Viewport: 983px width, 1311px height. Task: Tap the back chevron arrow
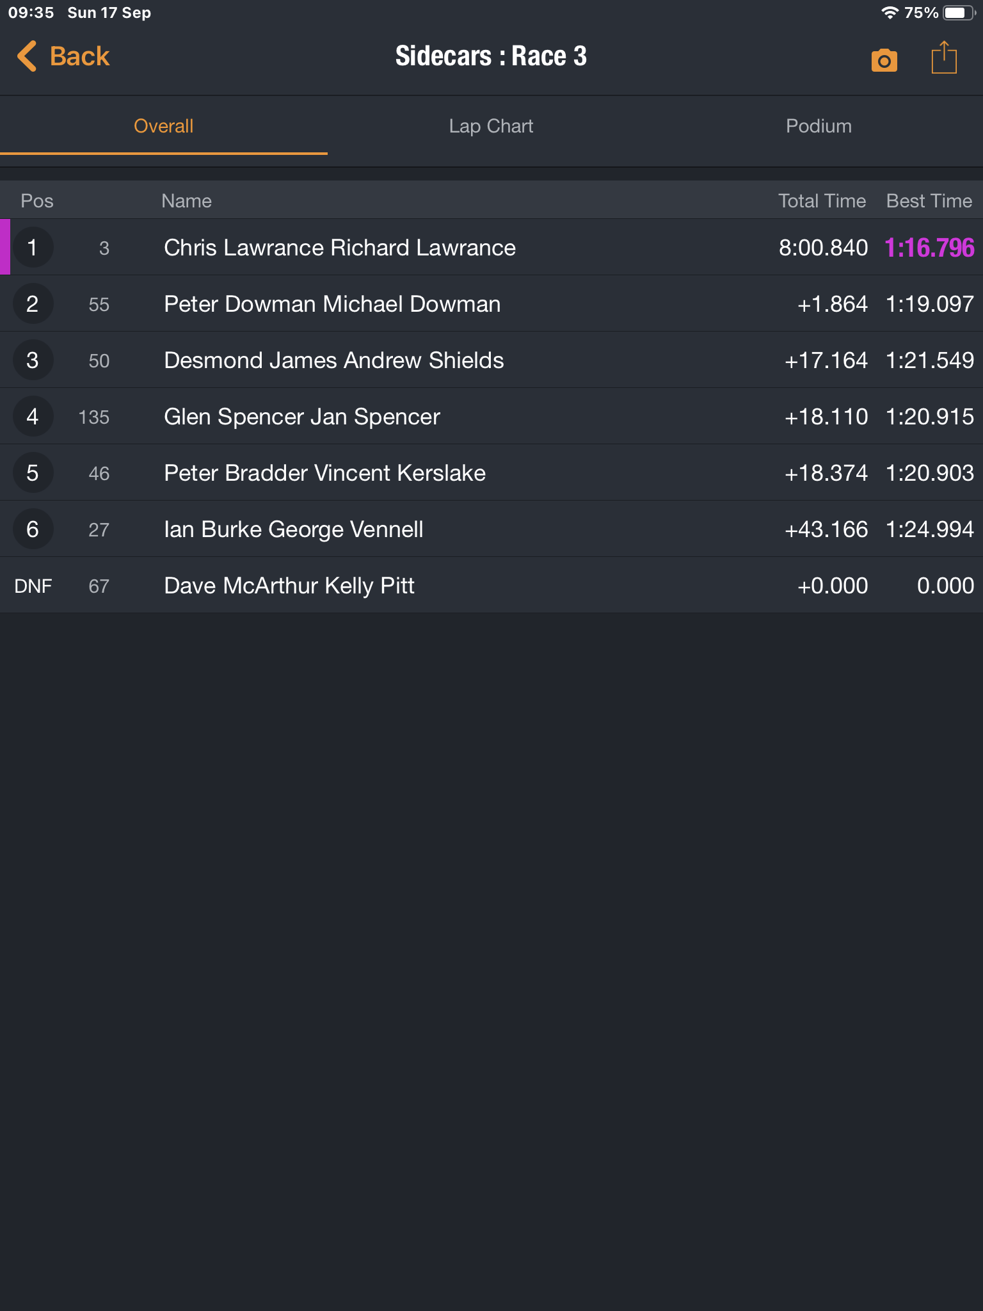point(27,56)
